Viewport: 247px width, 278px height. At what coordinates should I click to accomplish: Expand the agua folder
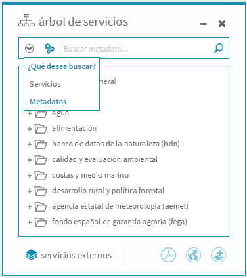(x=30, y=113)
